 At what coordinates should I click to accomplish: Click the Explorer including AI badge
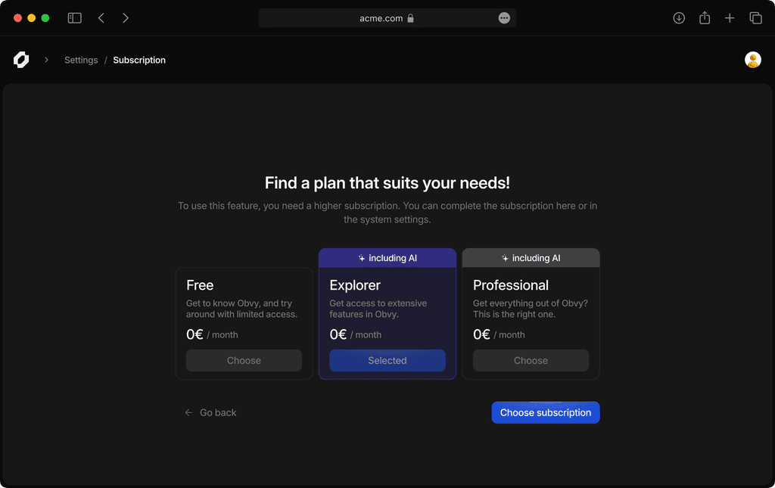tap(387, 258)
